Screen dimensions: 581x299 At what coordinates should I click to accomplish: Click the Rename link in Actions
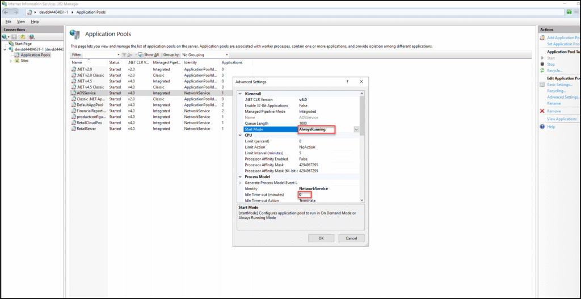point(554,103)
